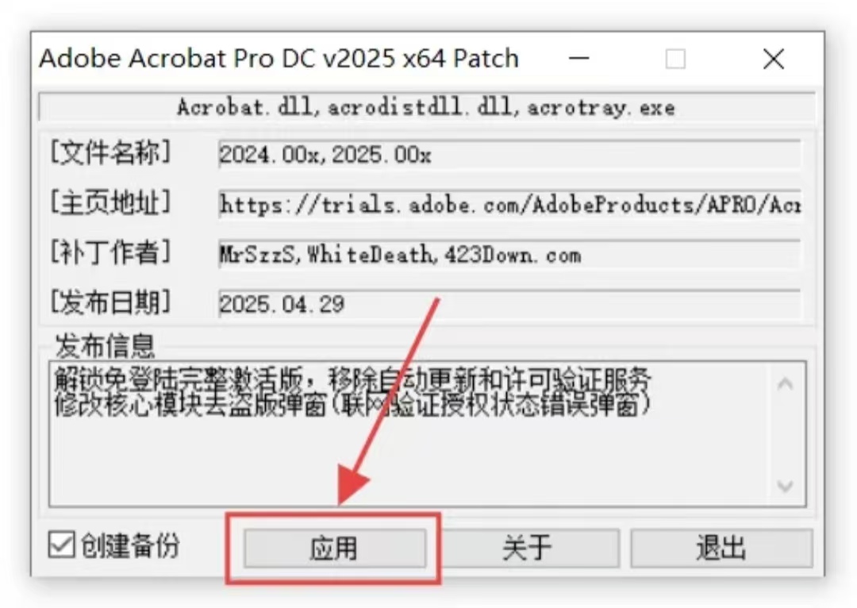Click the 文件名称 field showing 2024.00x
The image size is (857, 608).
click(510, 155)
